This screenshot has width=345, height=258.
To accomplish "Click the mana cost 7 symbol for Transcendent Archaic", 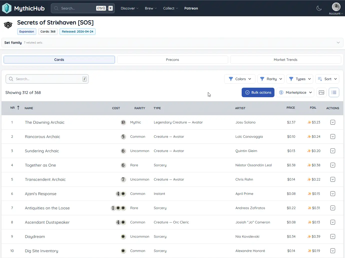I will coord(123,179).
